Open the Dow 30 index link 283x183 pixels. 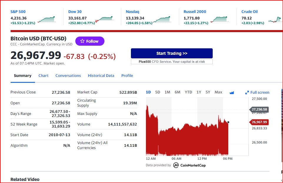tap(75, 11)
